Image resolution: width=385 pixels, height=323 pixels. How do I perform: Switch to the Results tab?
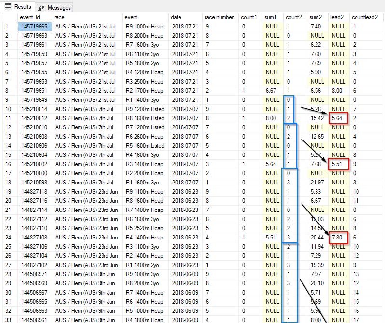18,7
